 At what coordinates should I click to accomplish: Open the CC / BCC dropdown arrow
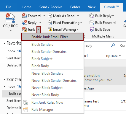(11, 31)
